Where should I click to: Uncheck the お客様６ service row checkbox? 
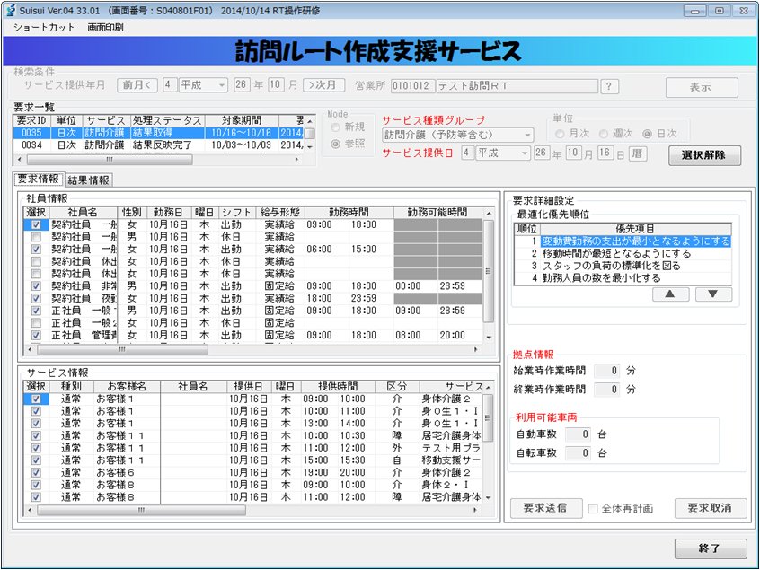point(36,473)
